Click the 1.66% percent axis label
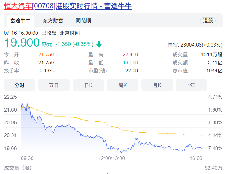Viewport: 231px width, 174px height. pyautogui.click(x=215, y=110)
